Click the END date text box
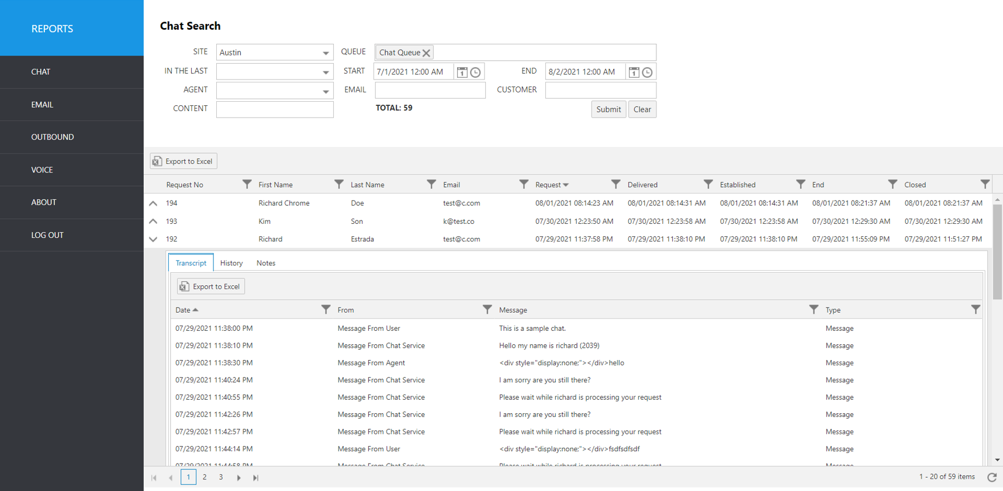 click(x=586, y=72)
